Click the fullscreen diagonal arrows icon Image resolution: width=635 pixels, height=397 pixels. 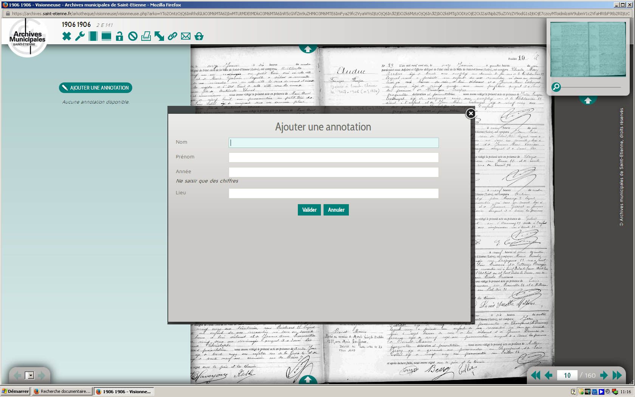[159, 36]
